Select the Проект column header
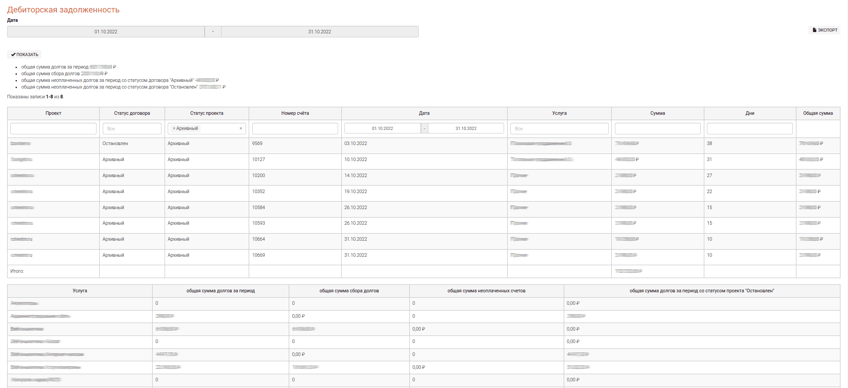848x388 pixels. tap(53, 113)
